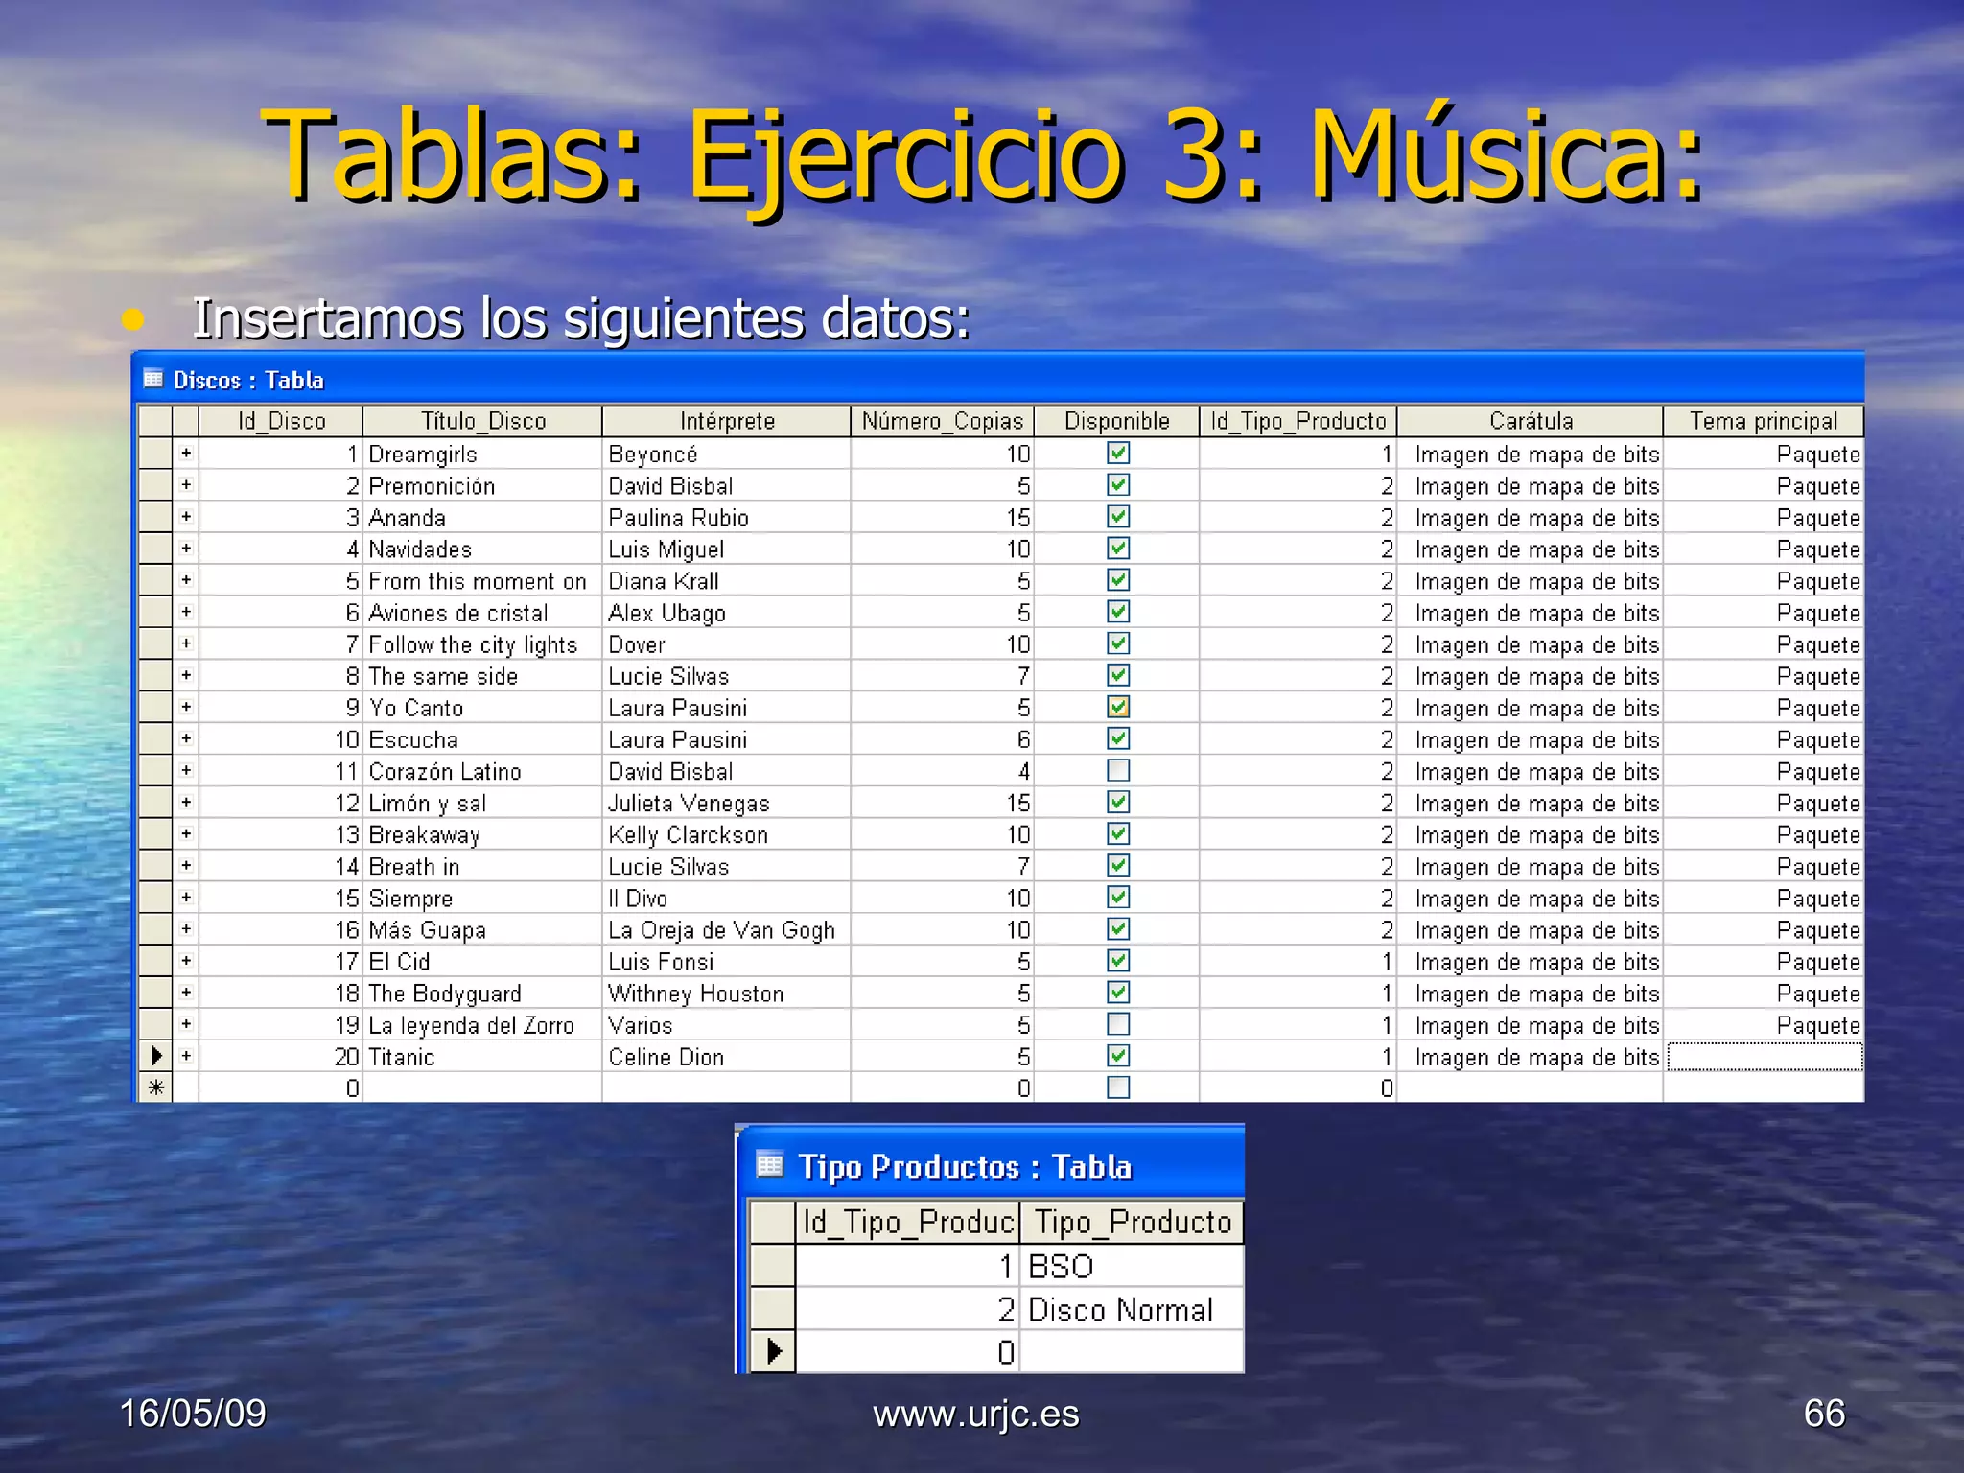Viewport: 1964px width, 1473px height.
Task: Click the empty Tipo_Producto cell in row 0
Action: coord(1132,1352)
